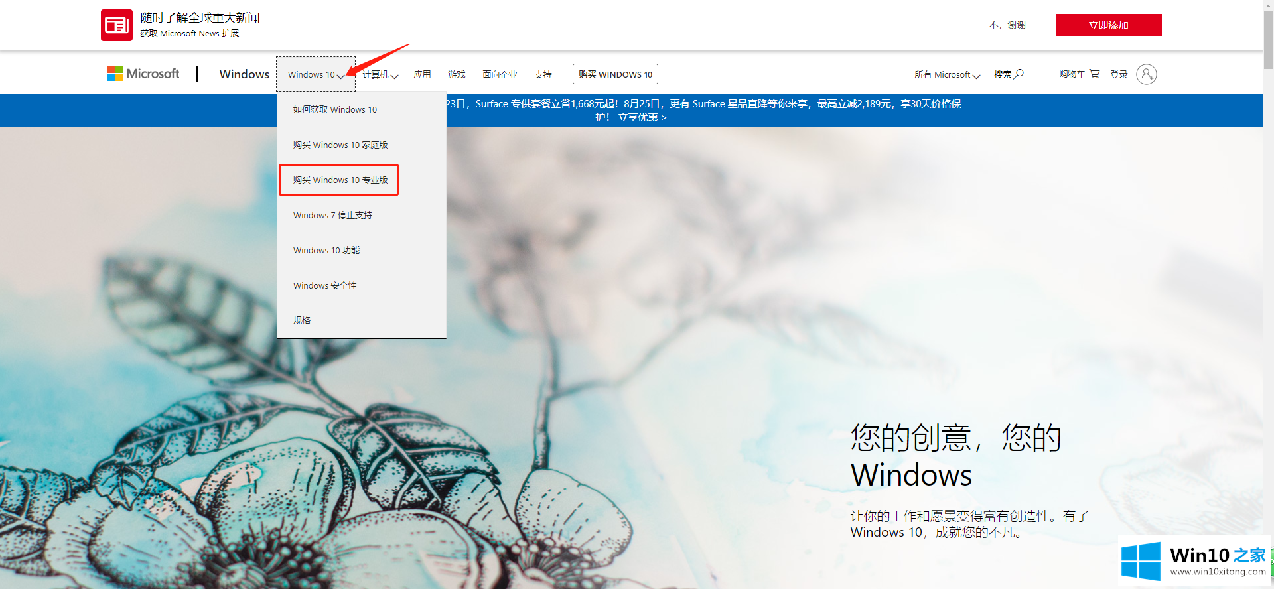This screenshot has height=589, width=1274.
Task: Click the Microsoft logo
Action: (x=143, y=74)
